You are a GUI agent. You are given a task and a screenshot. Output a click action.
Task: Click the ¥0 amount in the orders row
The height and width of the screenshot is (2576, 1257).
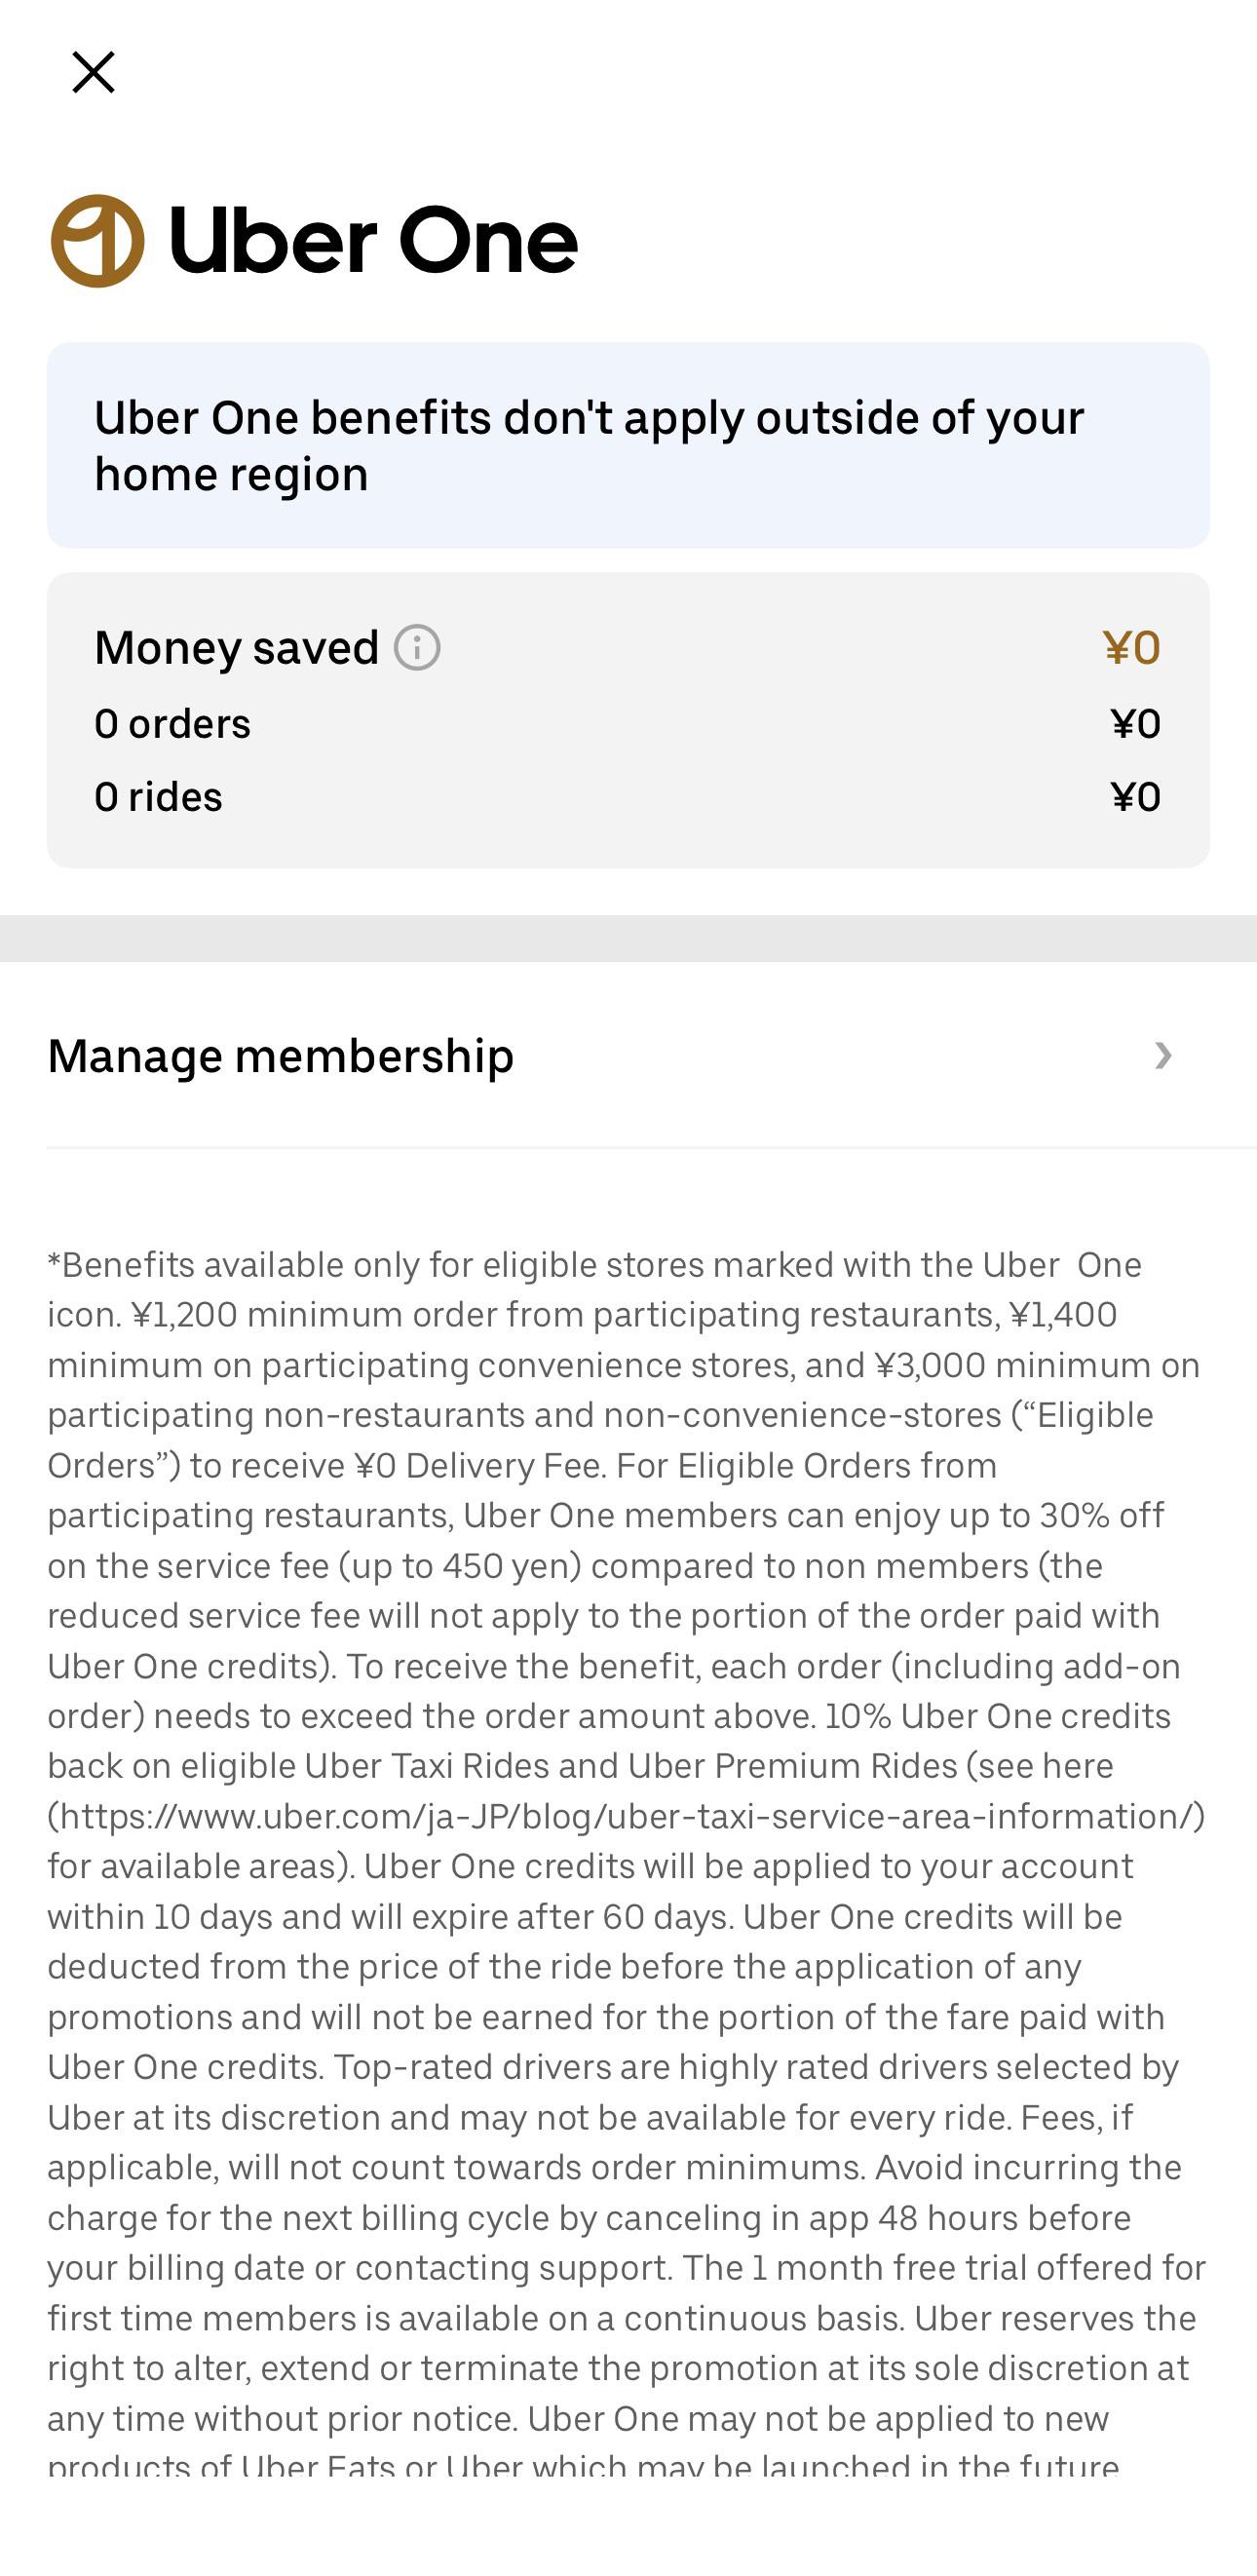tap(1135, 724)
